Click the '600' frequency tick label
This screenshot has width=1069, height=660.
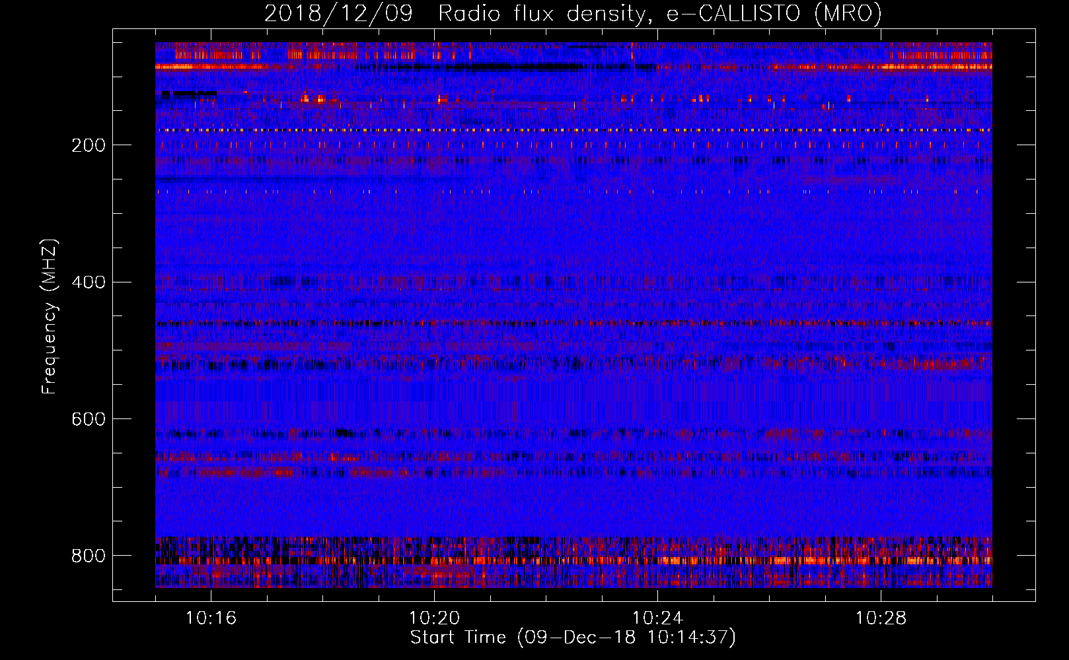89,419
